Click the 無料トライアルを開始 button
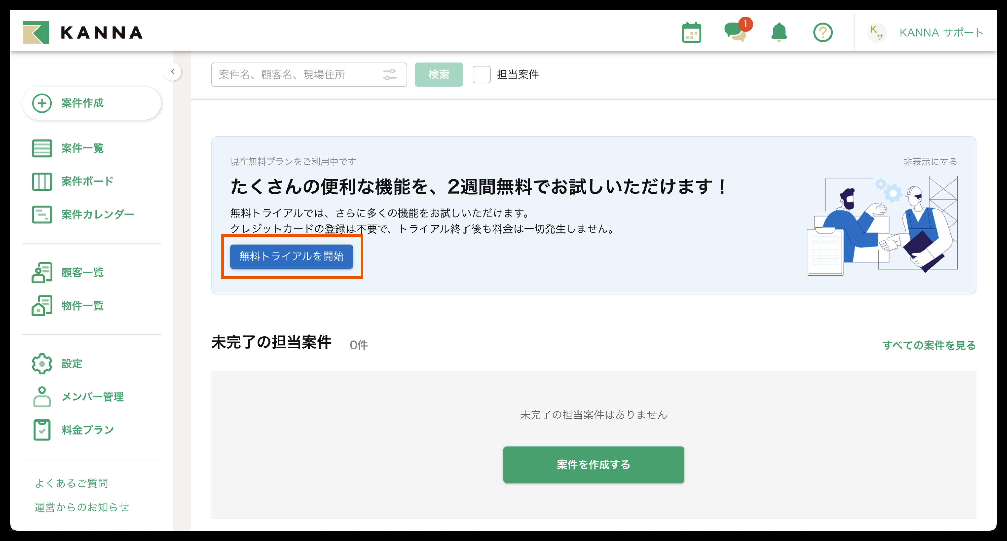Screen dimensions: 1007x541 click(x=291, y=256)
